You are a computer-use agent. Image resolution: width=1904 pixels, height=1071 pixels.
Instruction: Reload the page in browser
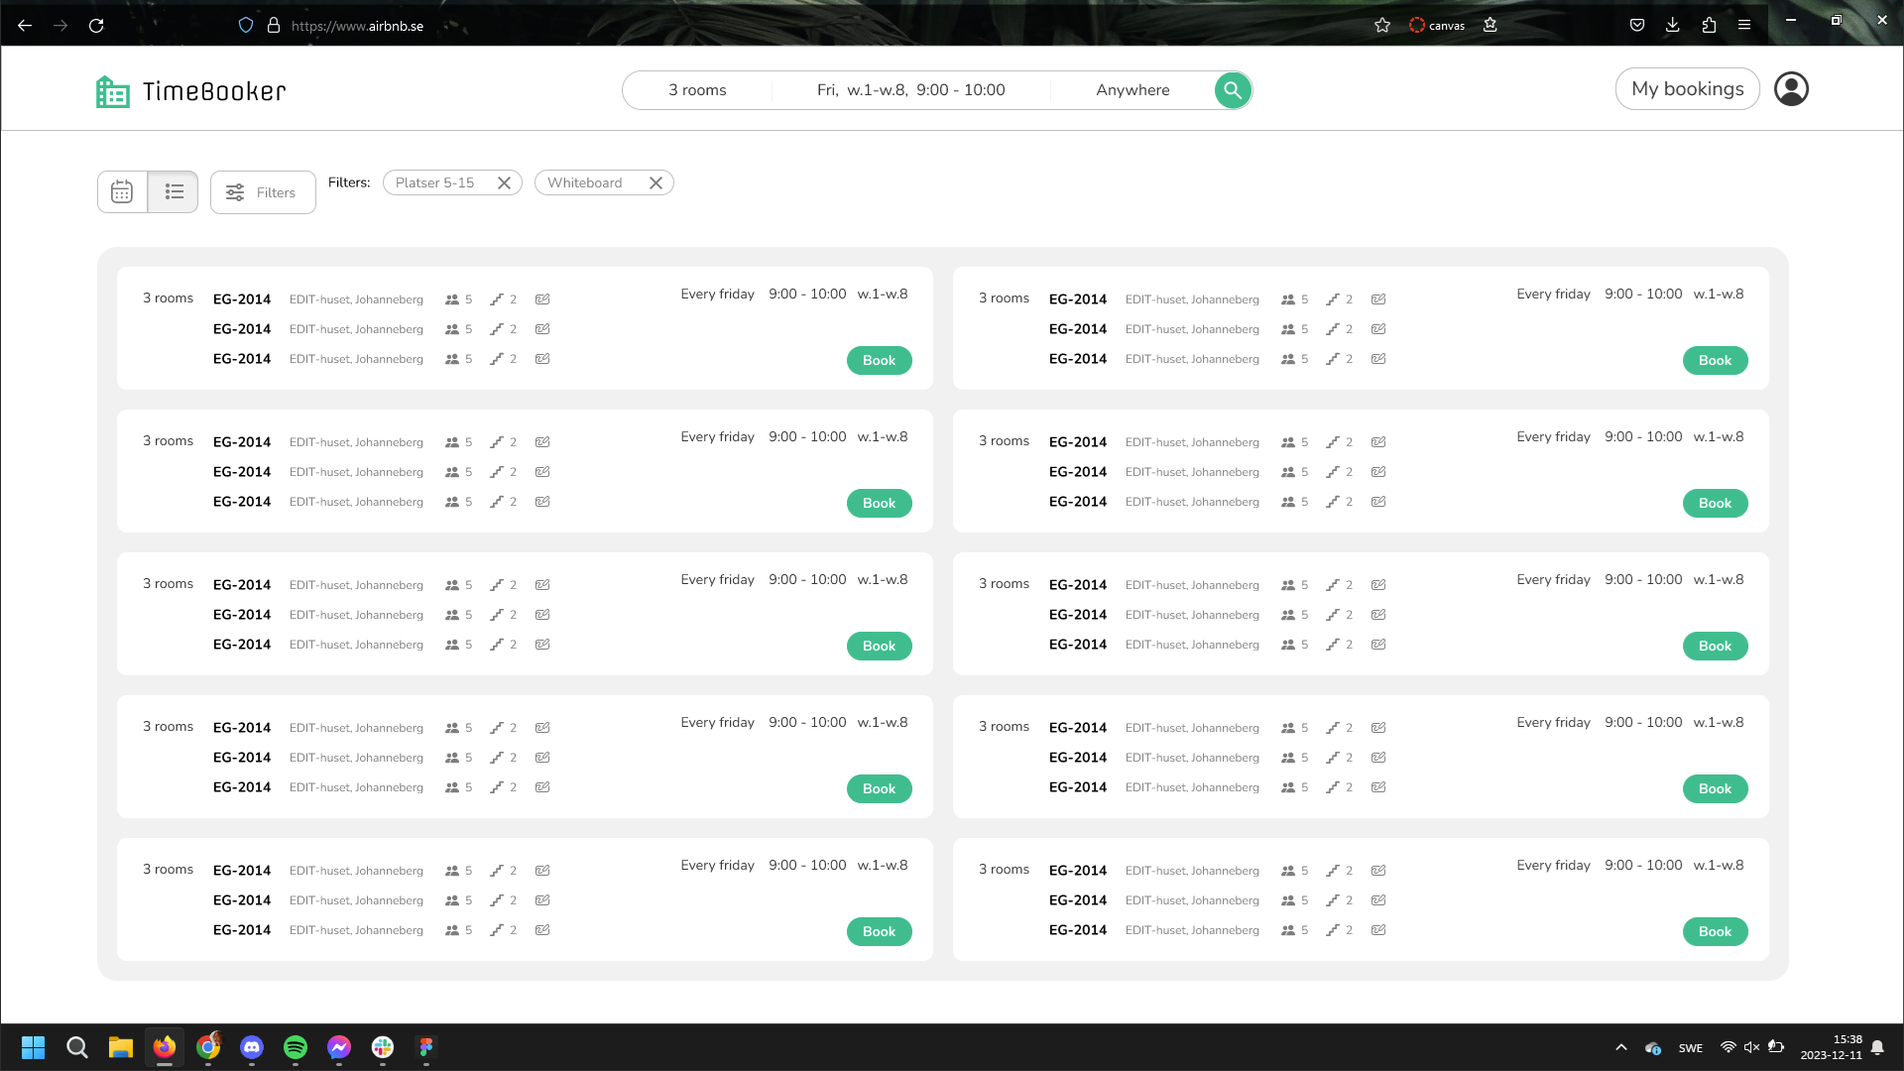click(x=96, y=26)
